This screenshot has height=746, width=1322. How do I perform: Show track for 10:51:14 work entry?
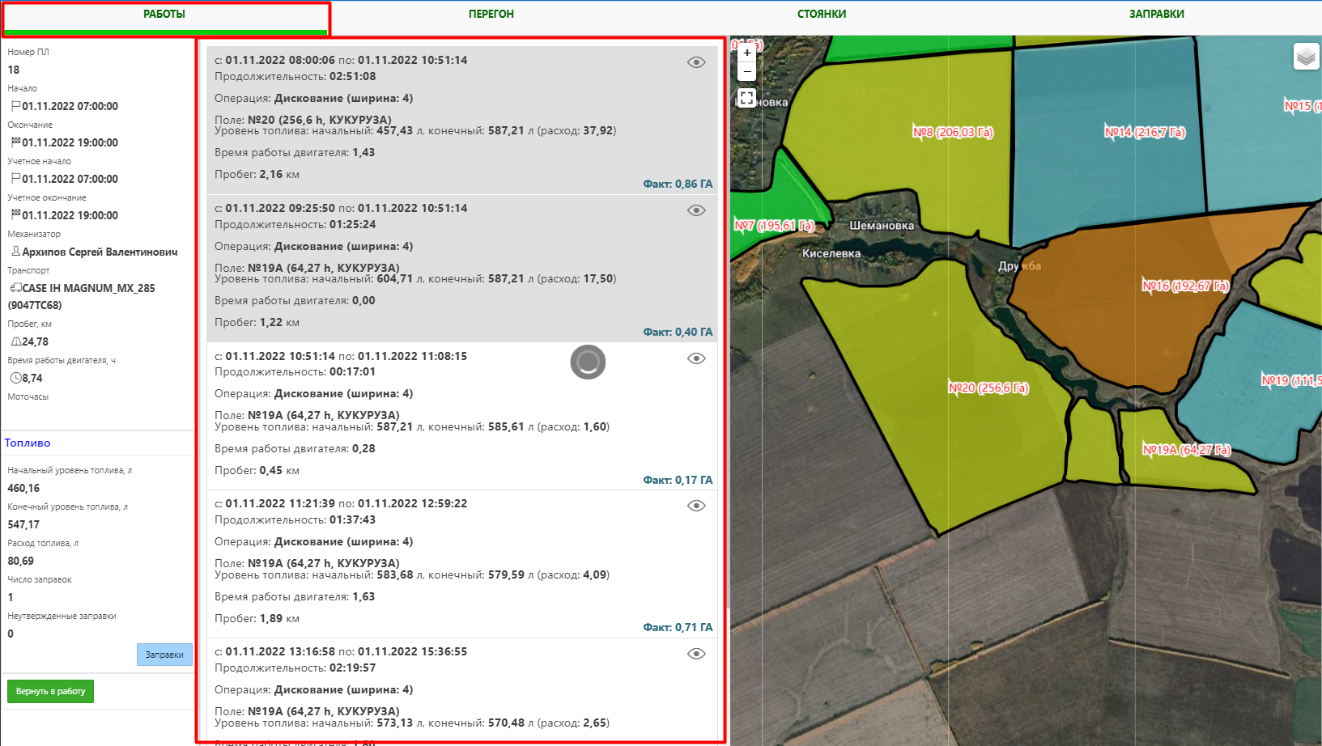696,358
